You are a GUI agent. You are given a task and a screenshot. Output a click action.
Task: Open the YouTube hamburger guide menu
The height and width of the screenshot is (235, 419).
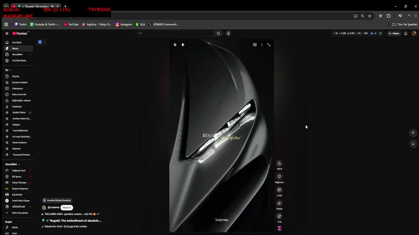[x=7, y=33]
